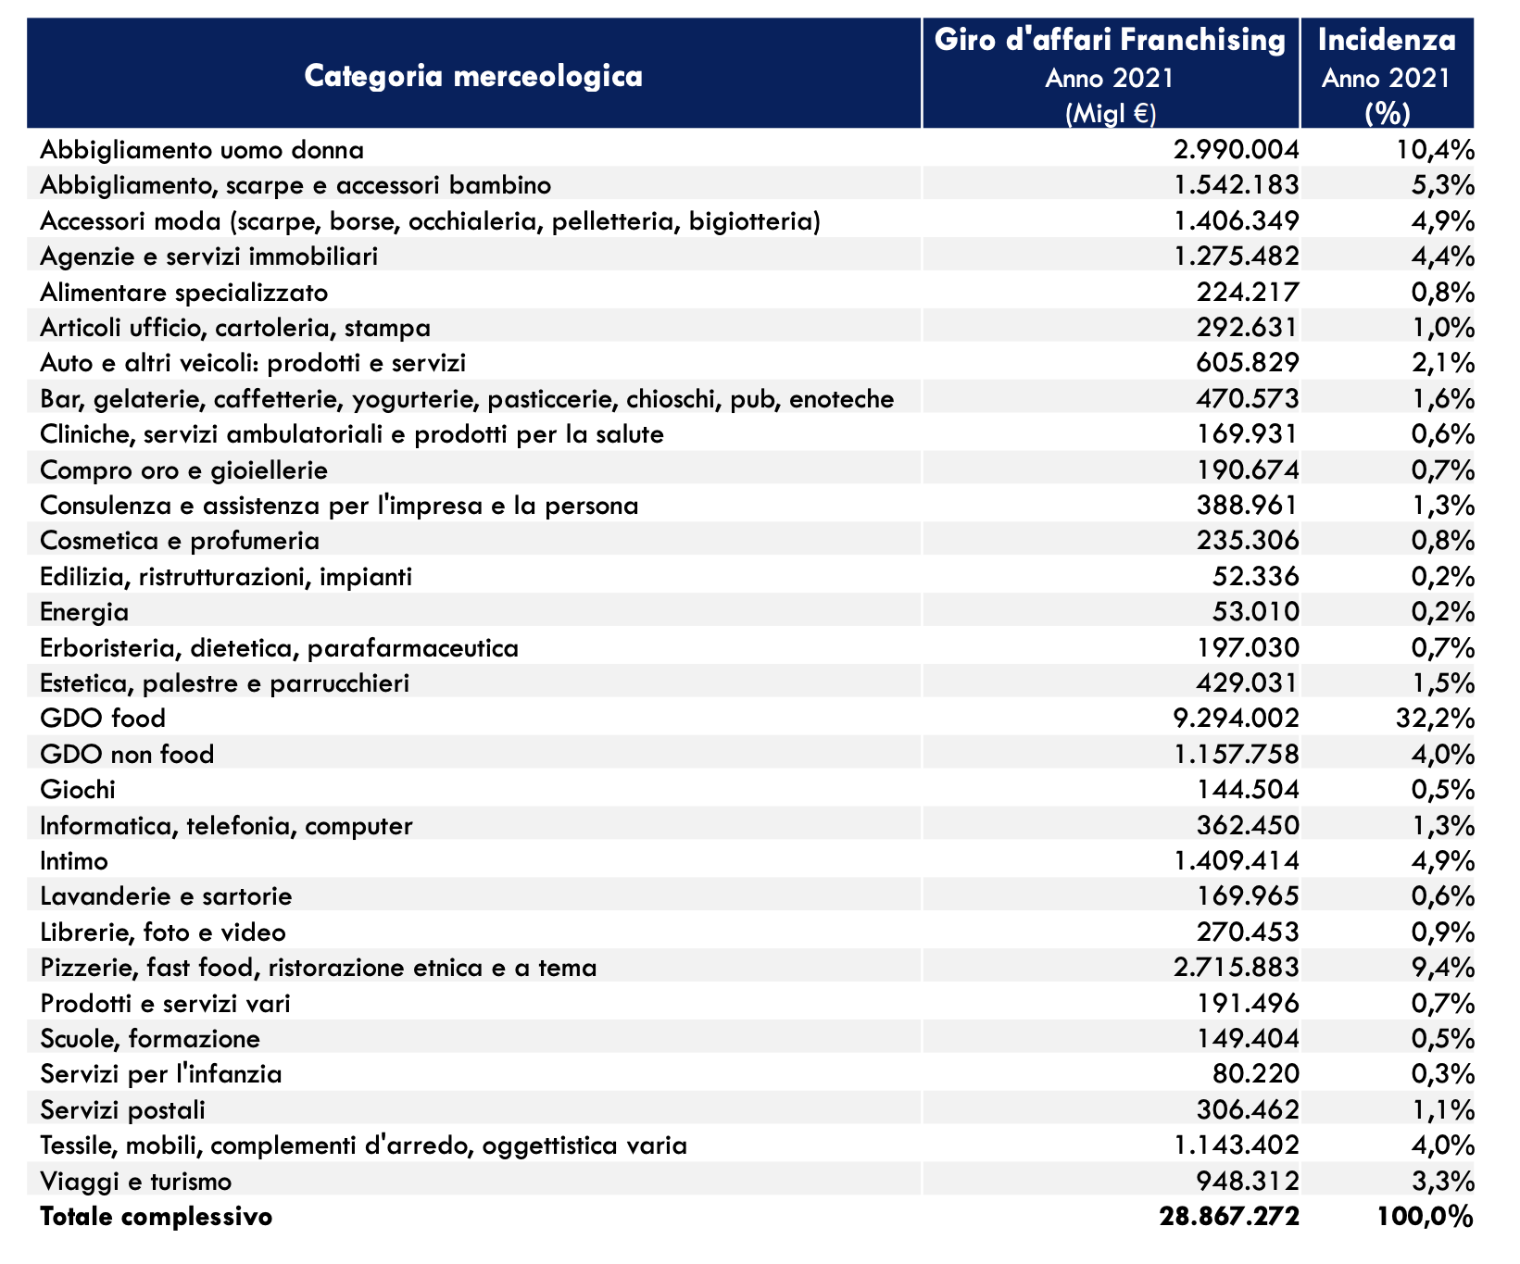1520x1264 pixels.
Task: Select the 'Abbigliamento uomo donna' row label
Action: coord(202,150)
